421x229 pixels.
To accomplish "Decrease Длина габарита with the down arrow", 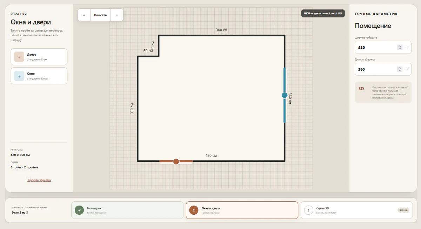I will 400,71.
